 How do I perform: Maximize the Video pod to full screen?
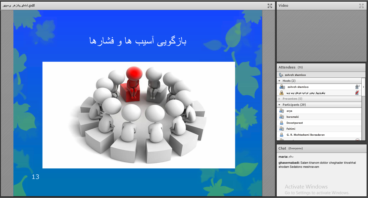tap(361, 6)
